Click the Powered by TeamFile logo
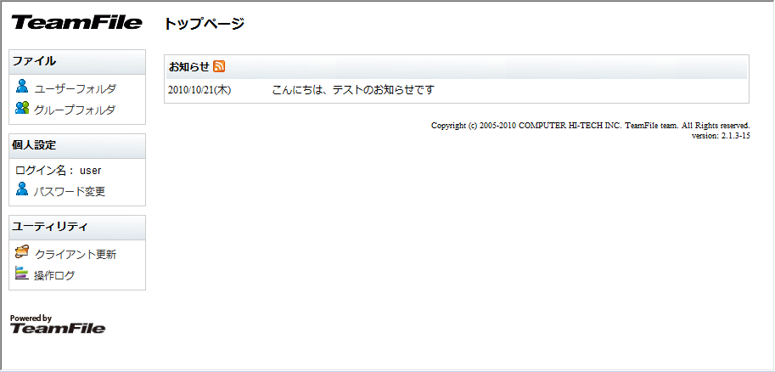This screenshot has height=372, width=775. 58,324
